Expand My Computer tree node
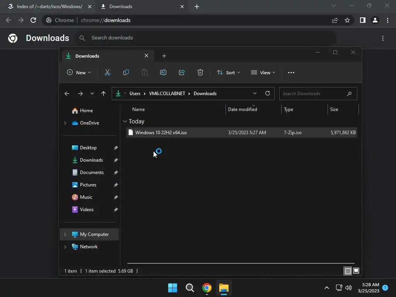 tap(65, 234)
